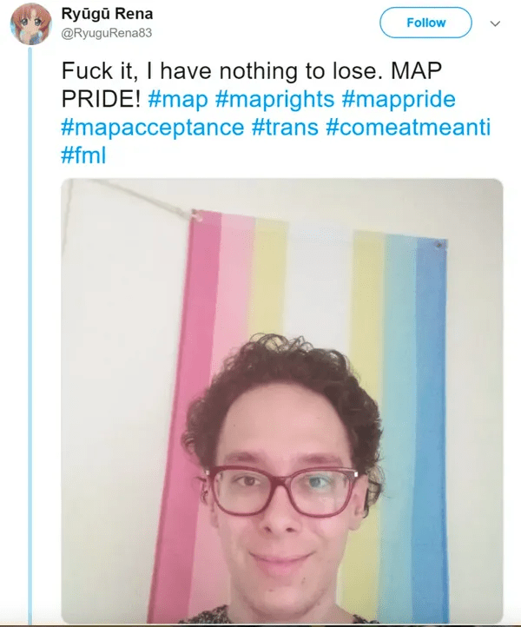Viewport: 521px width, 627px height.
Task: Open the #map hashtag
Action: 178,99
